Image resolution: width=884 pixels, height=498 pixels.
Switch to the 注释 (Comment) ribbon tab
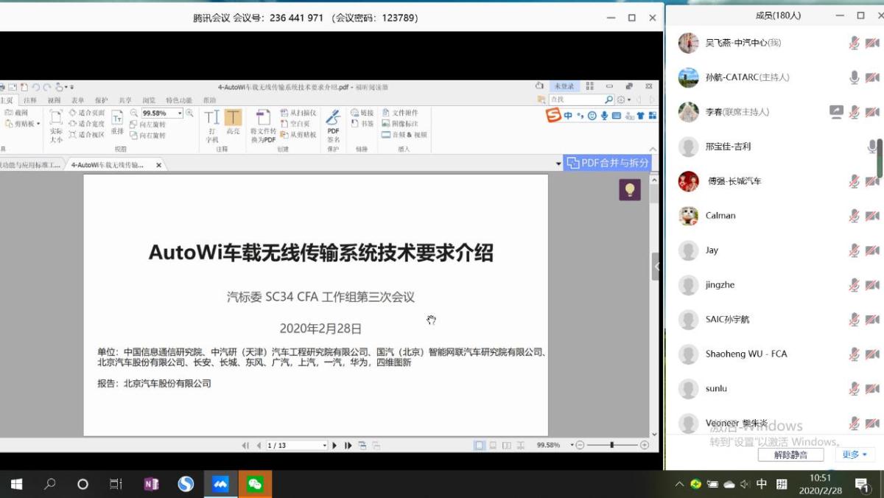pyautogui.click(x=30, y=100)
